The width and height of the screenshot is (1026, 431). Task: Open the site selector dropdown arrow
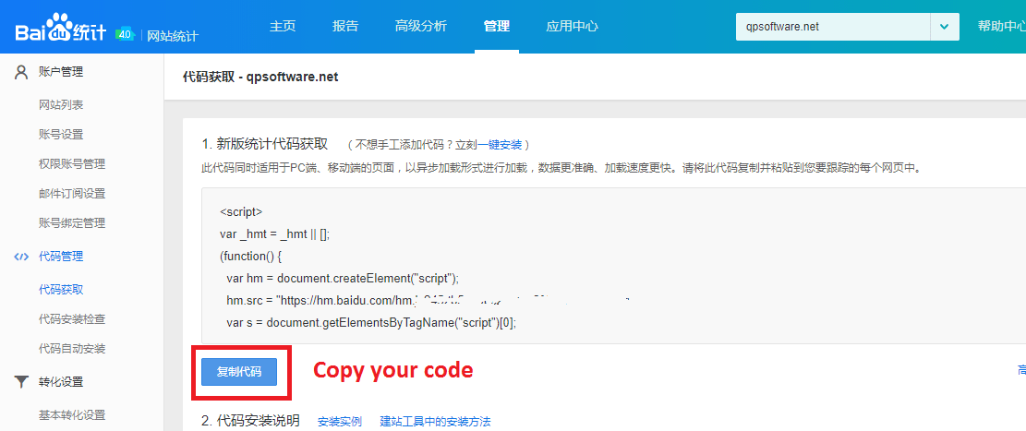point(943,27)
